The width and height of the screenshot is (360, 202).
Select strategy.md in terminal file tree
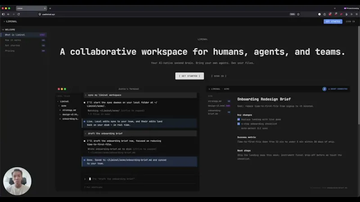click(x=68, y=110)
